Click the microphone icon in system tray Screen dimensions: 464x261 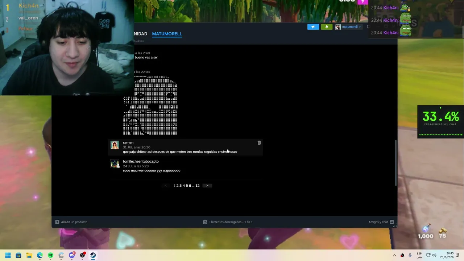click(x=410, y=255)
